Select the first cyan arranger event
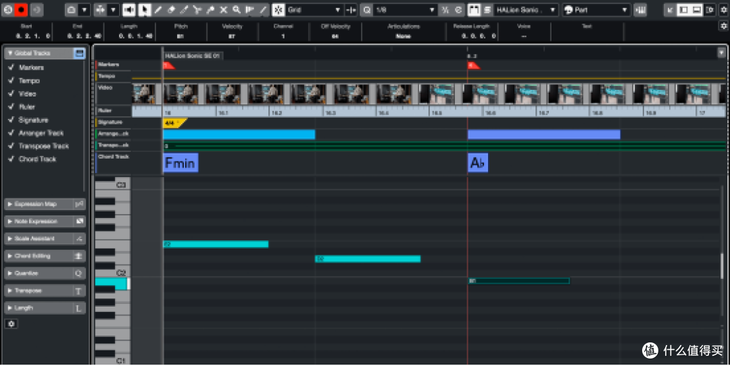The width and height of the screenshot is (730, 366). [239, 134]
